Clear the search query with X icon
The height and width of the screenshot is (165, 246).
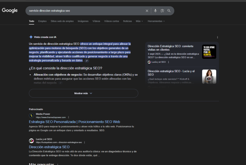coord(147,11)
